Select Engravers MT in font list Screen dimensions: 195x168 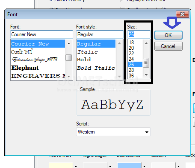38,76
